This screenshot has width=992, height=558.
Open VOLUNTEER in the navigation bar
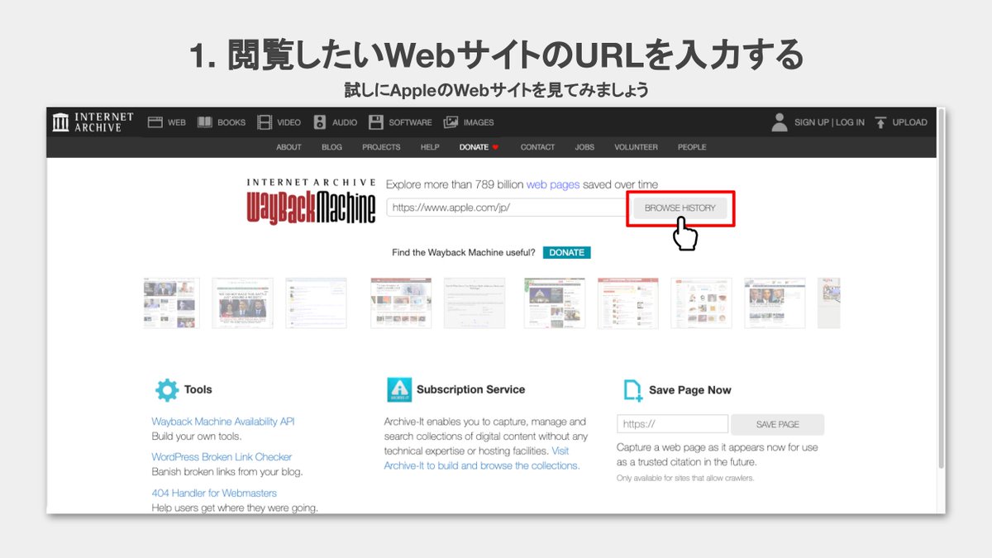(636, 147)
